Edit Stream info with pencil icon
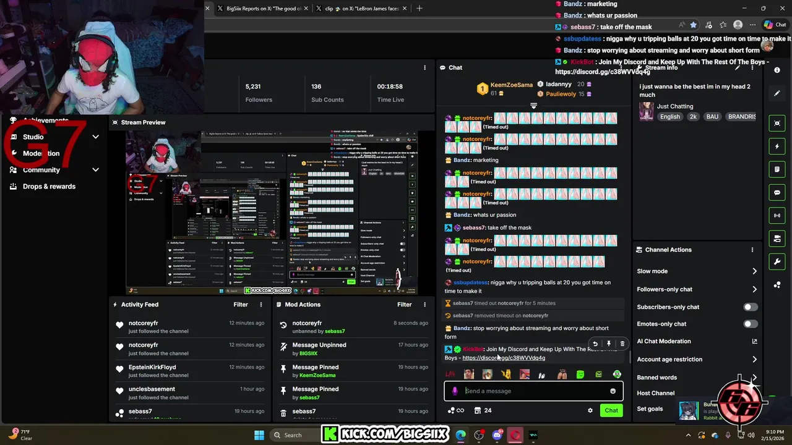792x445 pixels. click(737, 68)
